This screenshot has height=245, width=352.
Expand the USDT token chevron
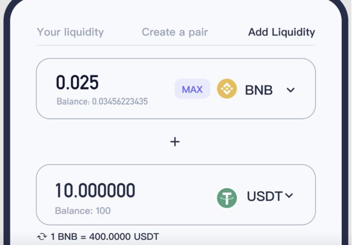point(289,195)
